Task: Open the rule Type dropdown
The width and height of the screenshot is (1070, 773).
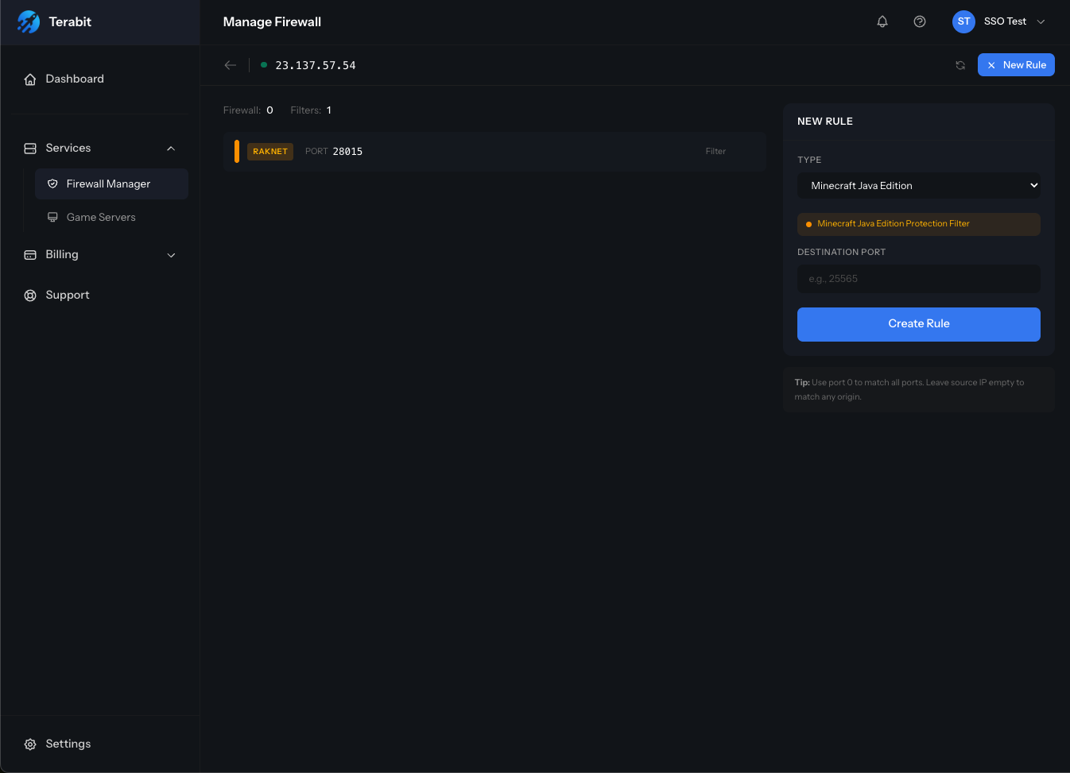Action: coord(918,186)
